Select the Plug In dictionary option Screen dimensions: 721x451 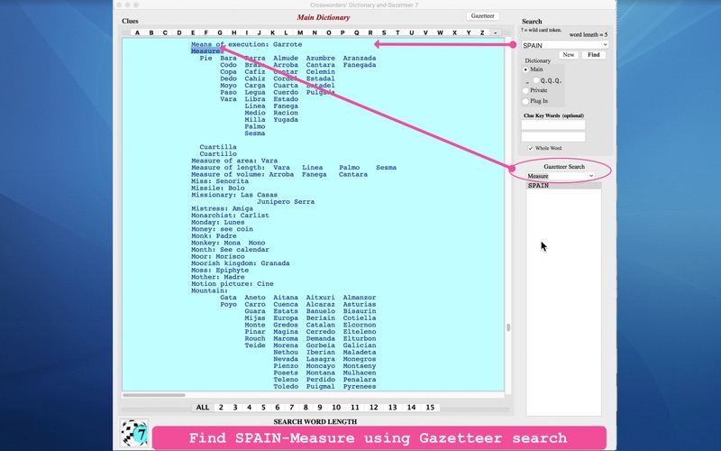pyautogui.click(x=525, y=101)
